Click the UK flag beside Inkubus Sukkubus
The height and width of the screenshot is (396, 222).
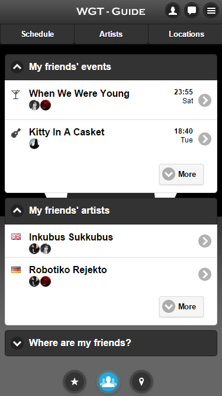pyautogui.click(x=16, y=237)
